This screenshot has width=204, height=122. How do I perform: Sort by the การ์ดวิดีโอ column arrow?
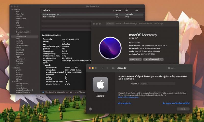(x=113, y=10)
